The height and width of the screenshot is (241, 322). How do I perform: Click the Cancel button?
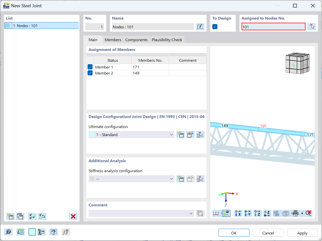tap(268, 233)
